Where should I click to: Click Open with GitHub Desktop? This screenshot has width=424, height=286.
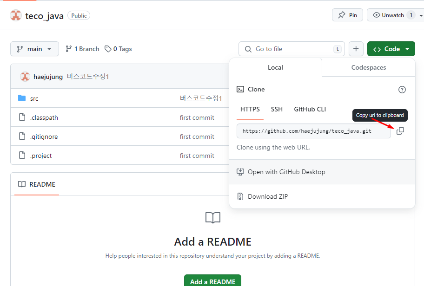click(322, 172)
